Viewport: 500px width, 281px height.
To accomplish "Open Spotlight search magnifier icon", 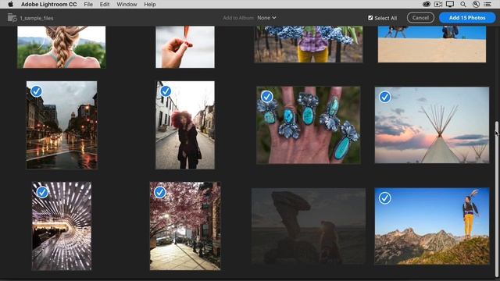I will (x=463, y=4).
